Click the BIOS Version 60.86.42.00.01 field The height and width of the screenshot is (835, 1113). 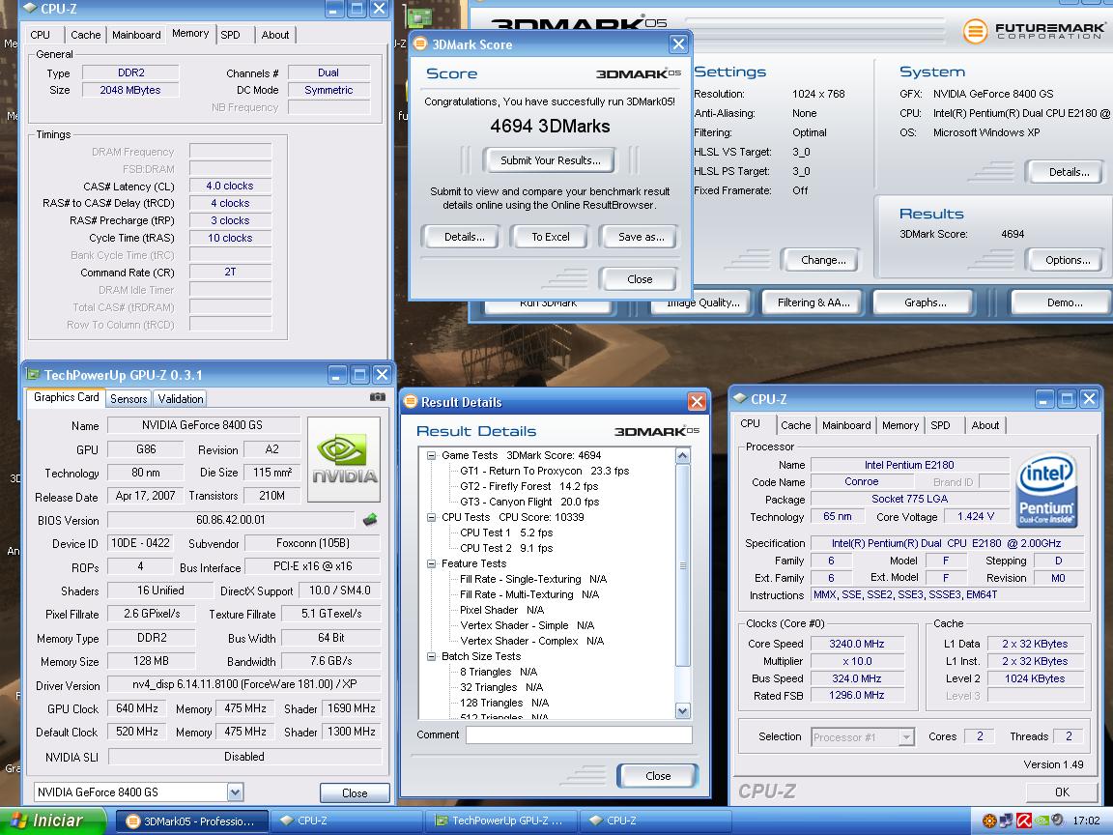(231, 520)
